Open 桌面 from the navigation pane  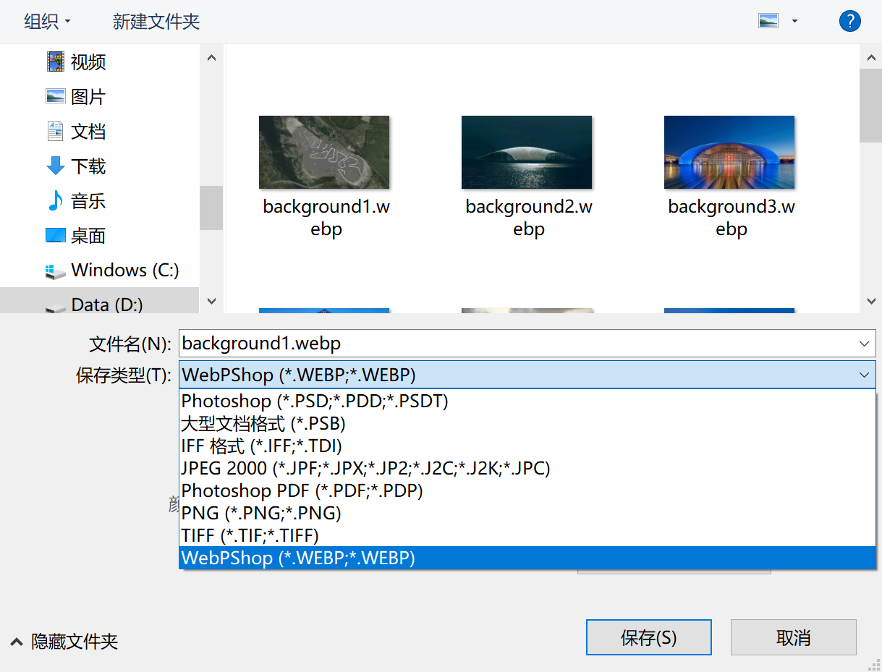tap(87, 235)
